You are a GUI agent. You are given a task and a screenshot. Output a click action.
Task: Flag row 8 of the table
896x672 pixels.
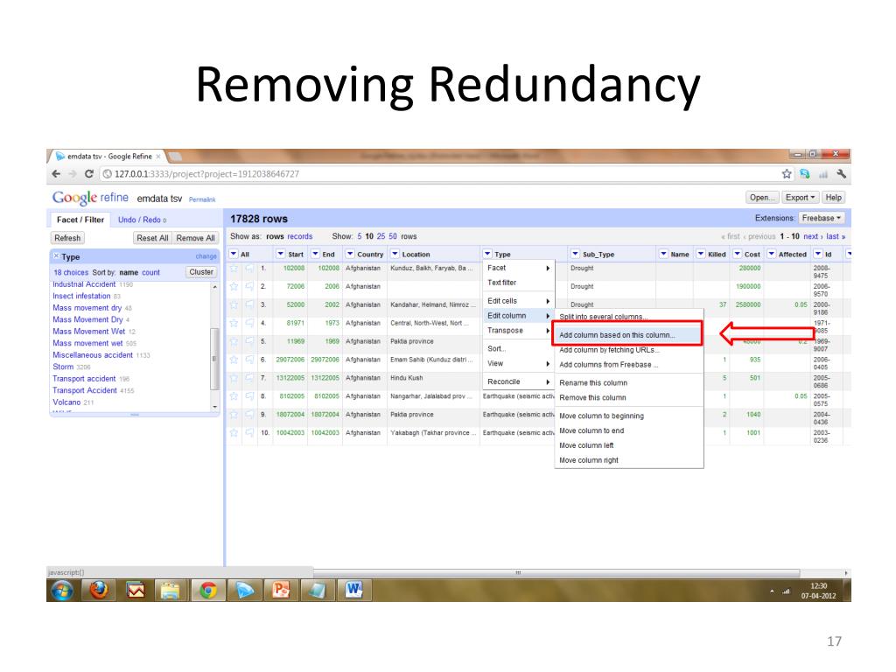[249, 396]
